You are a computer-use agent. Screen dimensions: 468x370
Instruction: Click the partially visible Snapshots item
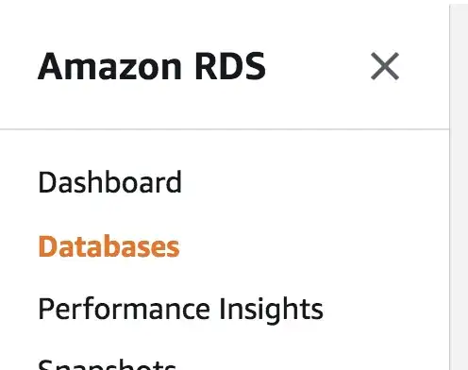(x=107, y=364)
